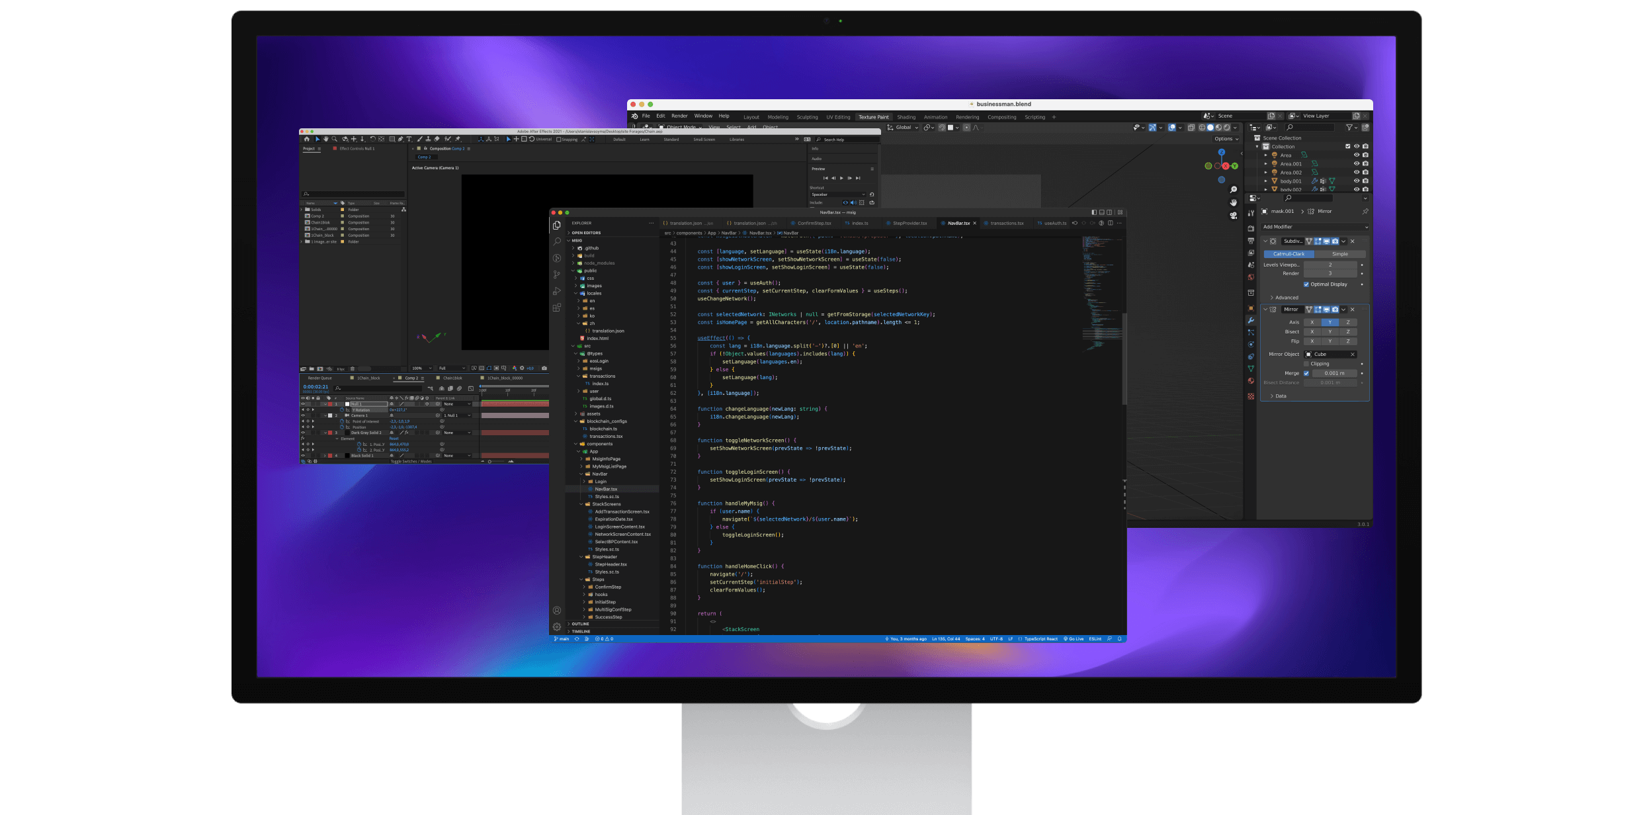Open VS Code Source Control view
1651x815 pixels.
tap(556, 275)
